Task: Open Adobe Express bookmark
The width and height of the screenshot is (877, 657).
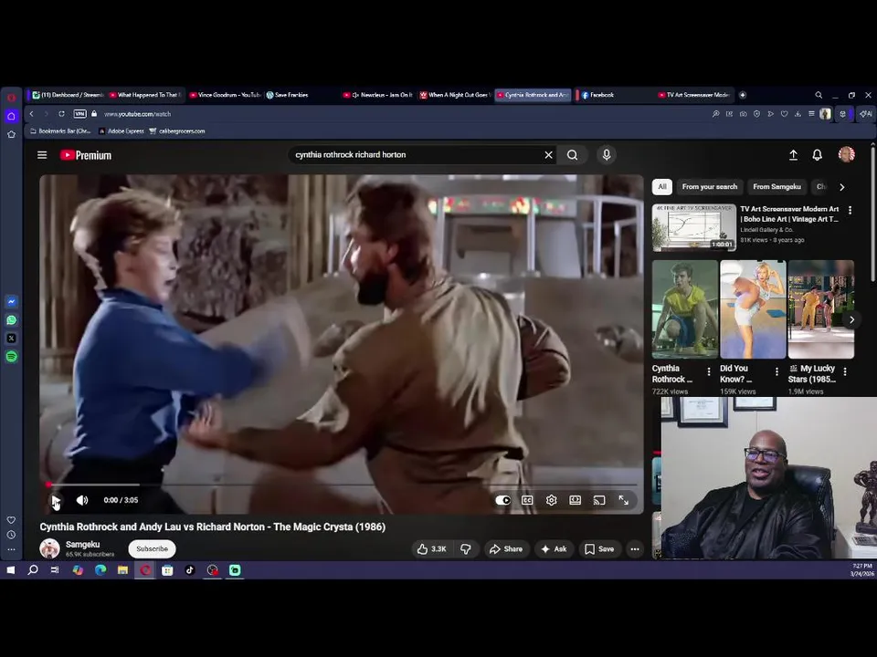Action: (122, 131)
